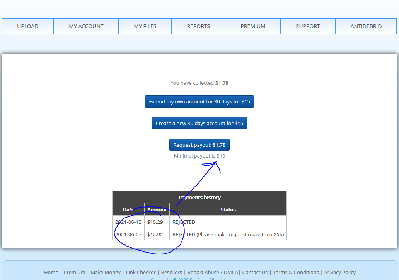This screenshot has width=399, height=280.
Task: Select the 2021-06-07 rejected payment row
Action: pyautogui.click(x=199, y=234)
